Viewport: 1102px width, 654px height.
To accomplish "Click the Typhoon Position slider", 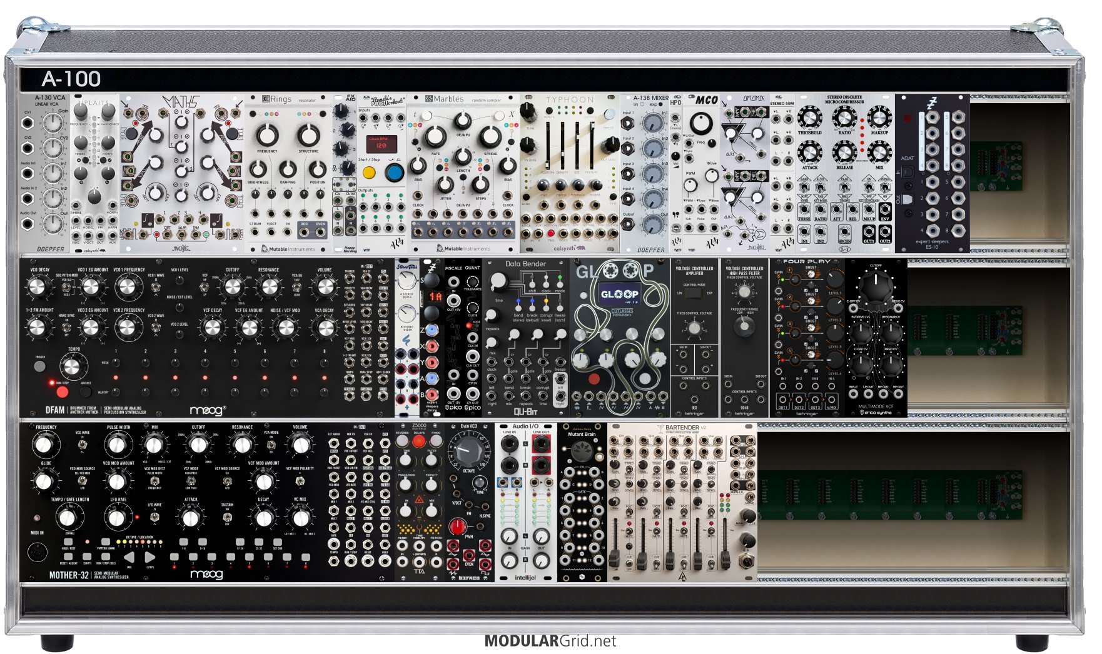I will tap(549, 145).
